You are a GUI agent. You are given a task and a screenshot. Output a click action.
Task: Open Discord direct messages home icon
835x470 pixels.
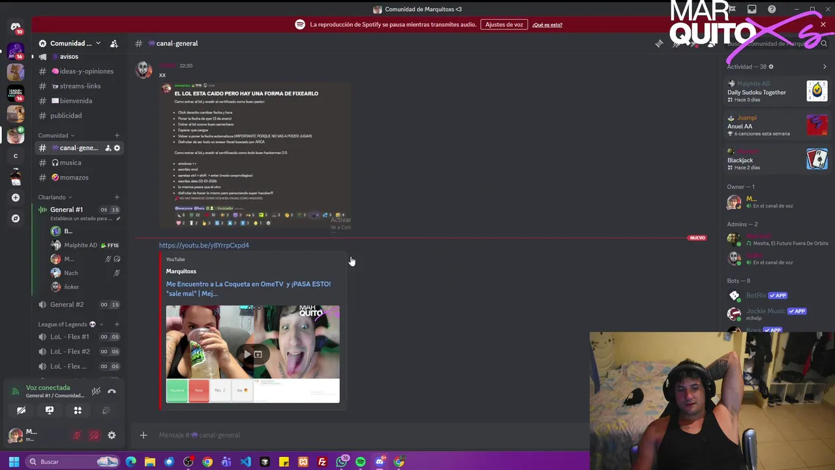pos(16,27)
